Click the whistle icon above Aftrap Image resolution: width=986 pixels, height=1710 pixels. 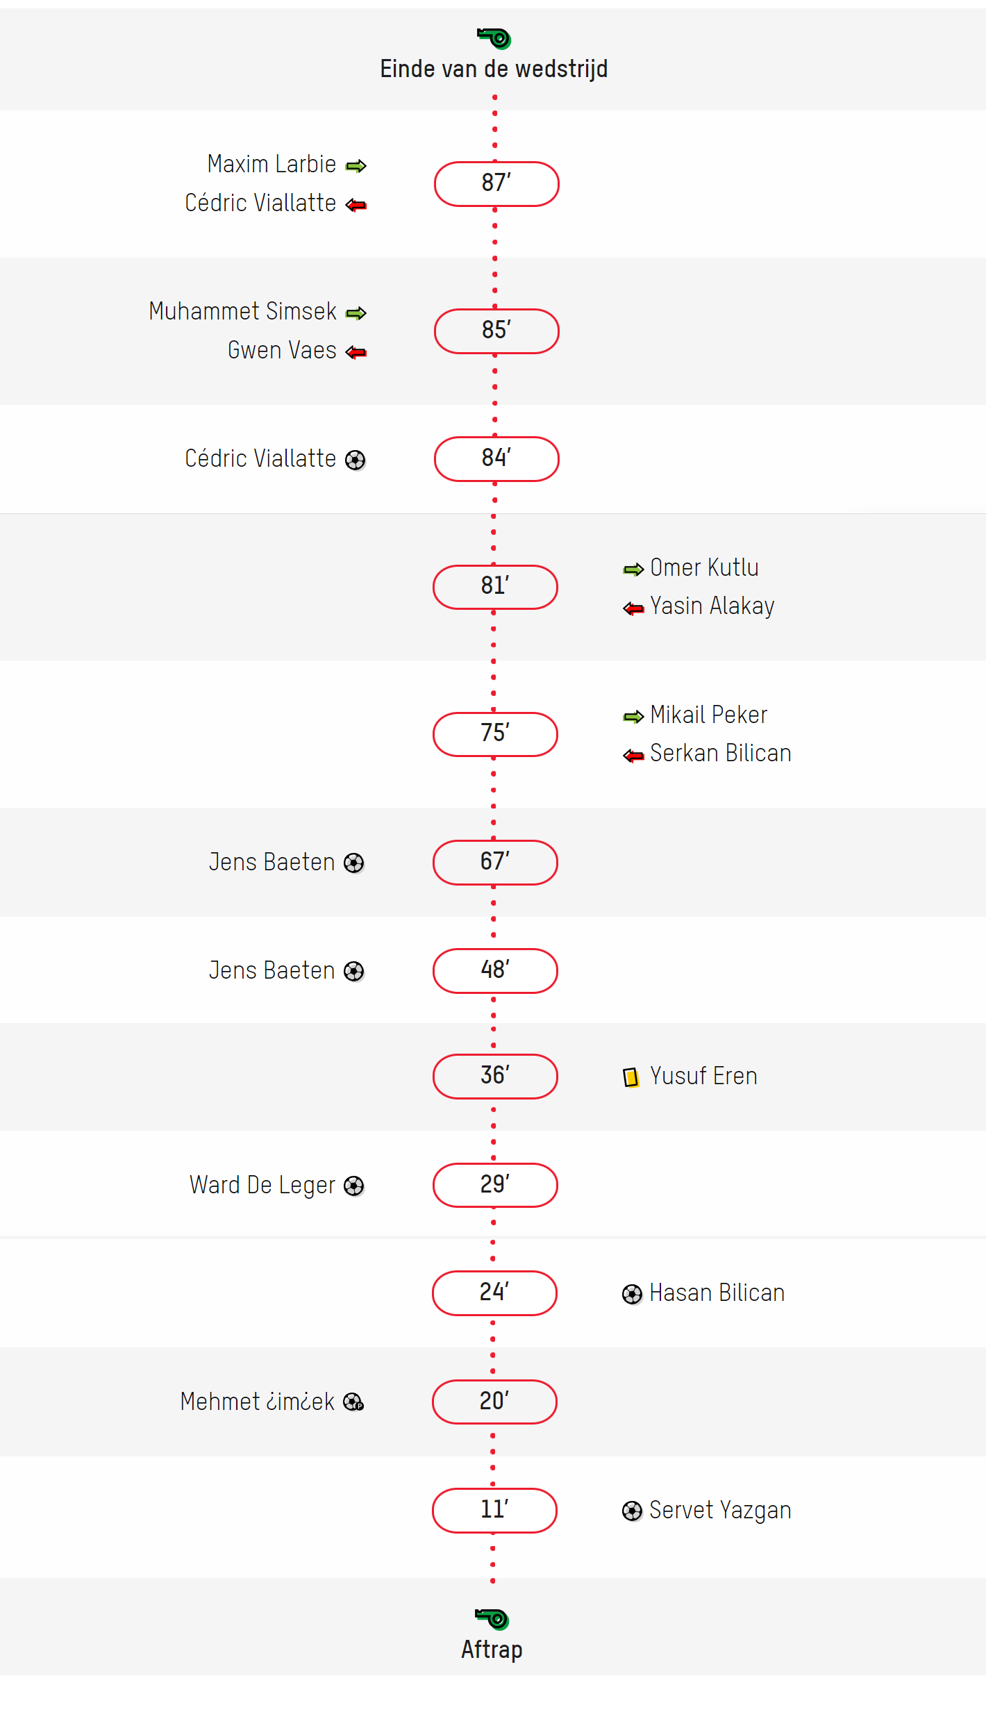(492, 1619)
